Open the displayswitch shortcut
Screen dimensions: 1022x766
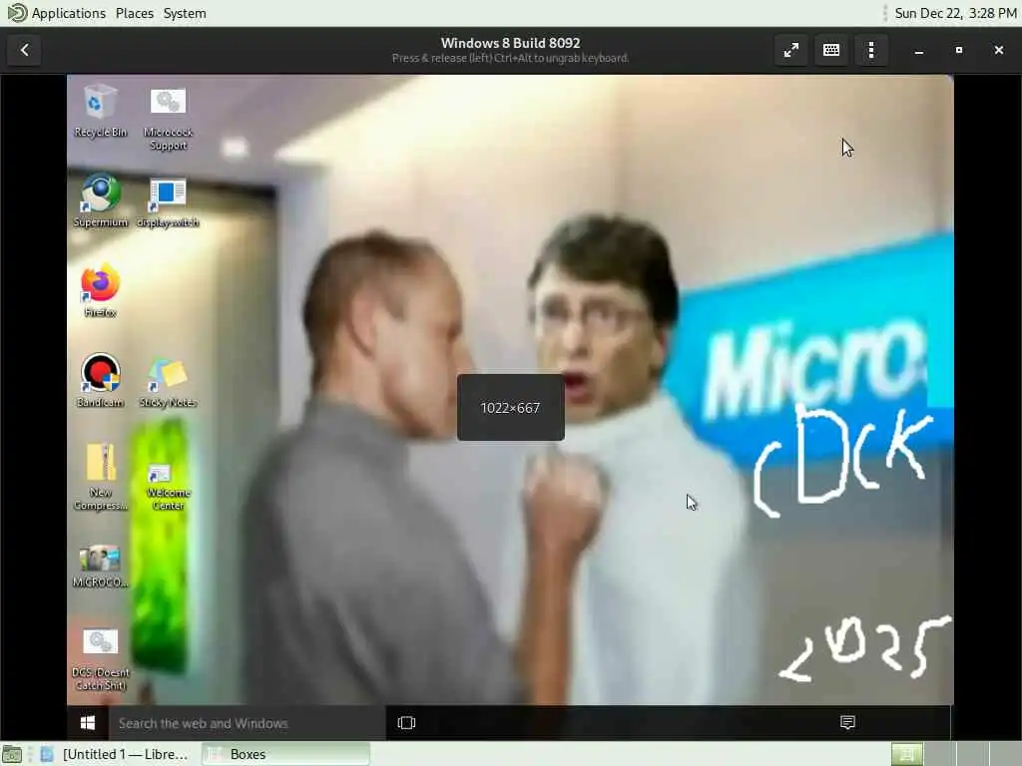pos(168,202)
